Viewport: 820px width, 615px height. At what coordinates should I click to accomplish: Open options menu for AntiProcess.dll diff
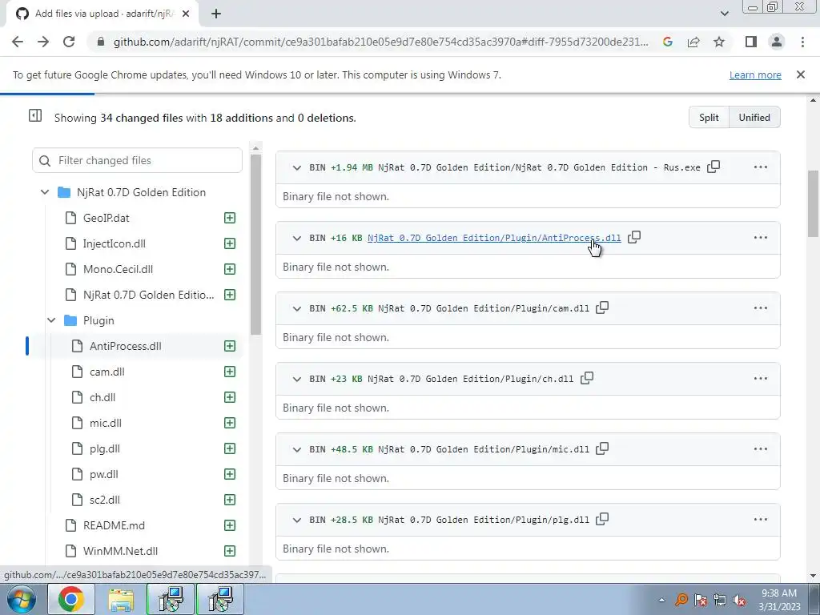pos(761,237)
